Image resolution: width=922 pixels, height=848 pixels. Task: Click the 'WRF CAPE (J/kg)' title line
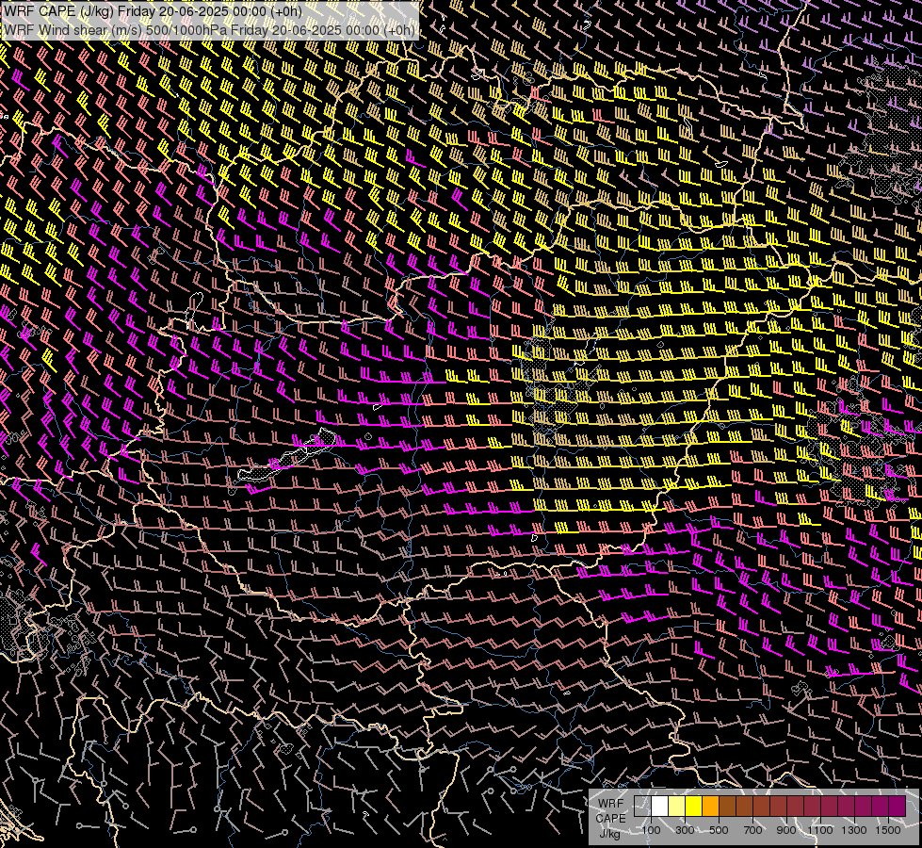[x=153, y=11]
